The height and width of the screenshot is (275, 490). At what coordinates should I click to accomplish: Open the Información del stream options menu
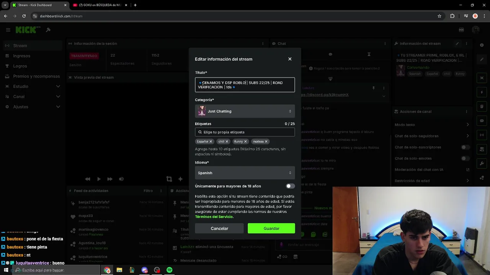coord(467,44)
